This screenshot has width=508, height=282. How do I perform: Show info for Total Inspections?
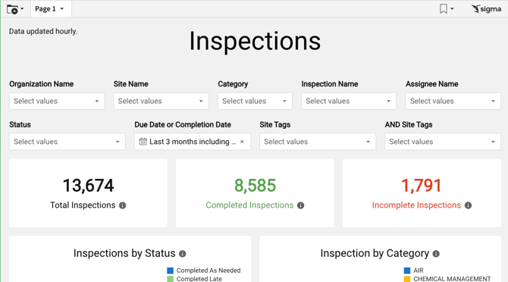123,205
